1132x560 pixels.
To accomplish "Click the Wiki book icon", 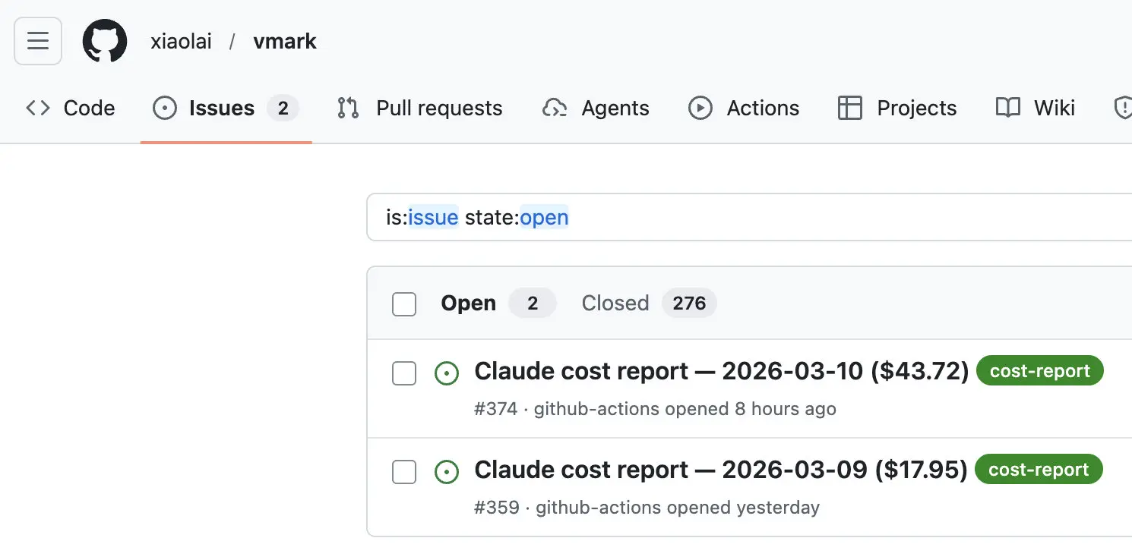I will tap(1007, 109).
